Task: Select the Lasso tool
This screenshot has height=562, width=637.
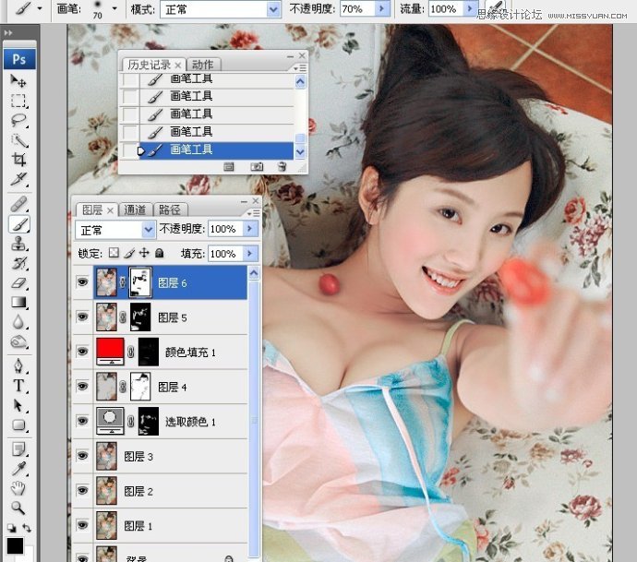Action: 18,120
